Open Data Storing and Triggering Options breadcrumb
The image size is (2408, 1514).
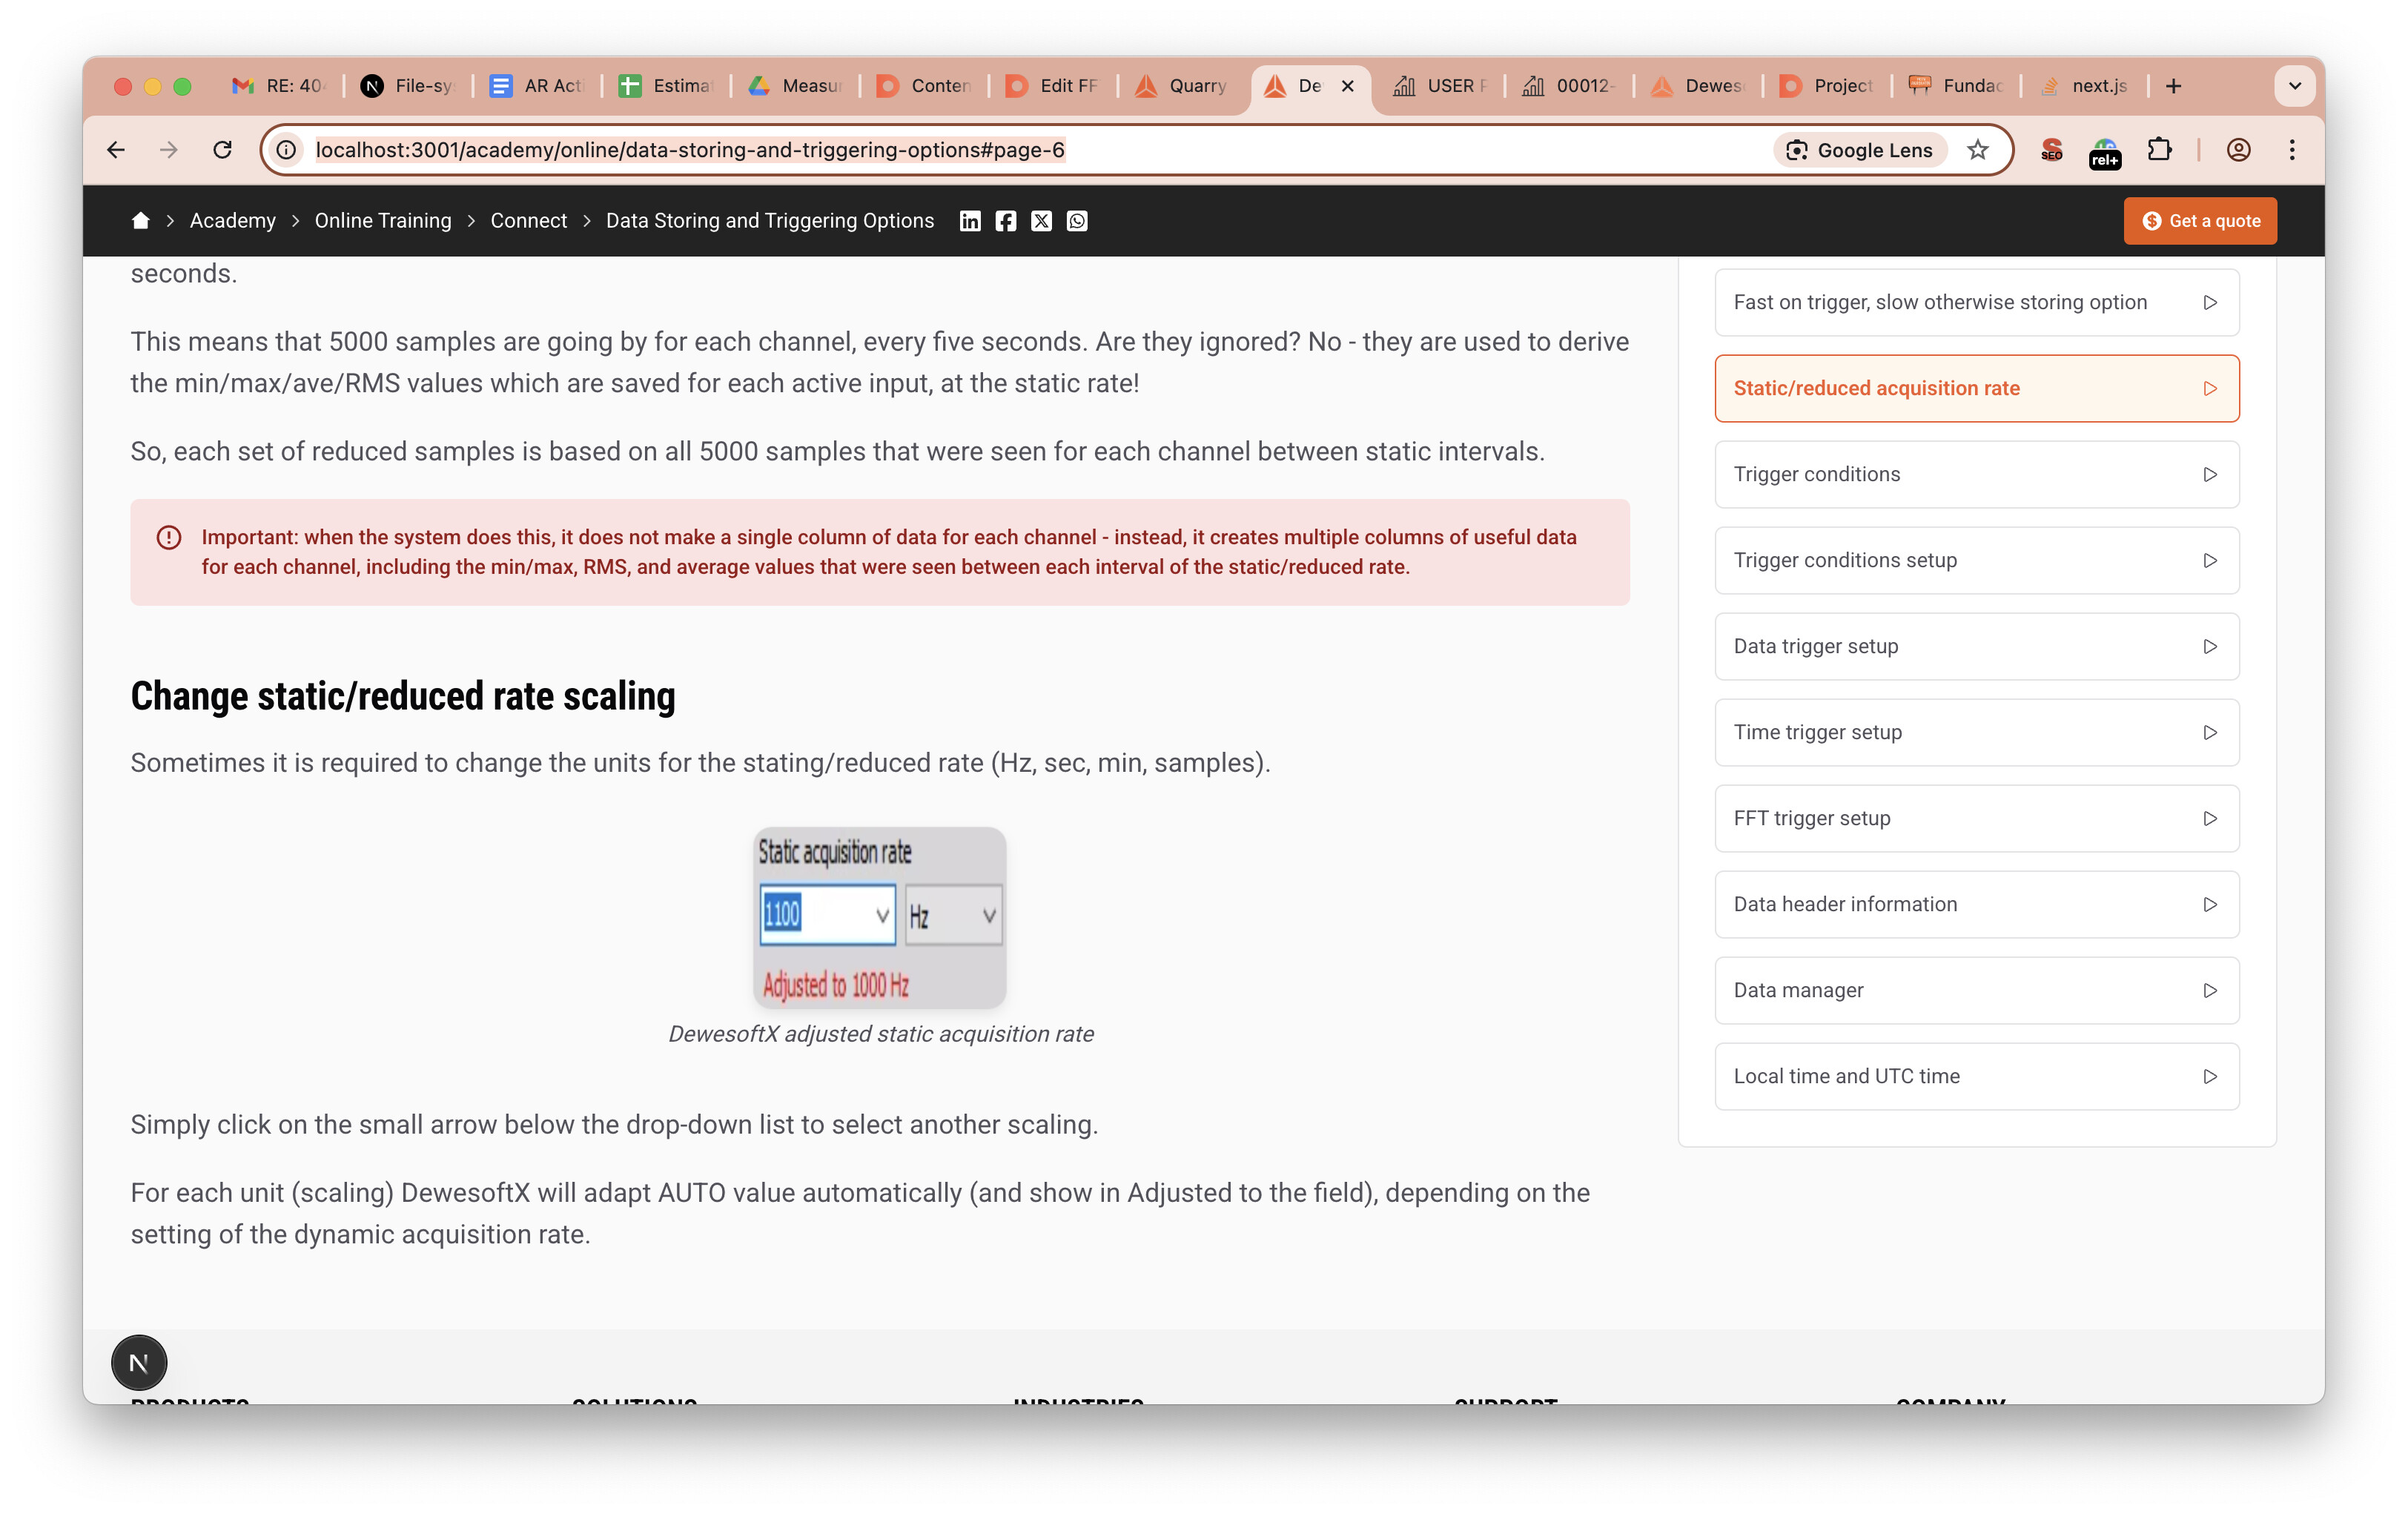click(770, 221)
